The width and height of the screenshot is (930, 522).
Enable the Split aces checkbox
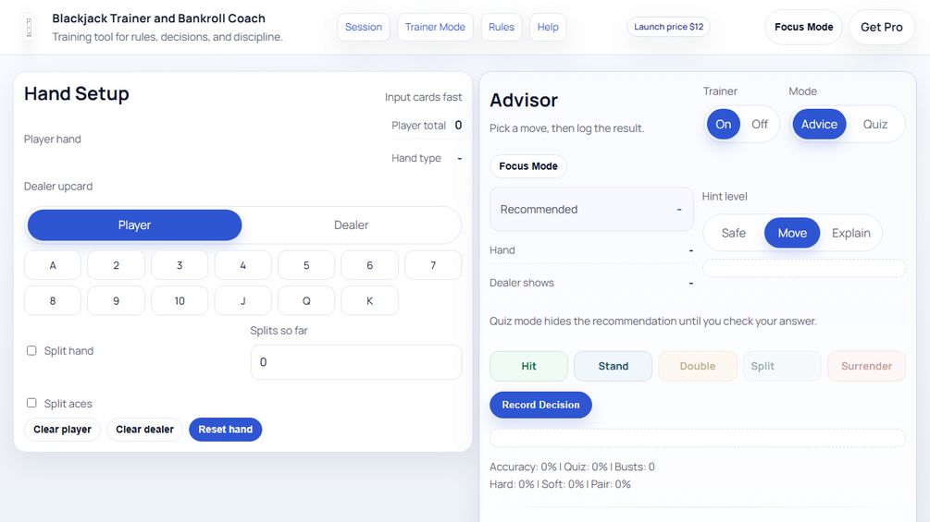click(x=31, y=404)
